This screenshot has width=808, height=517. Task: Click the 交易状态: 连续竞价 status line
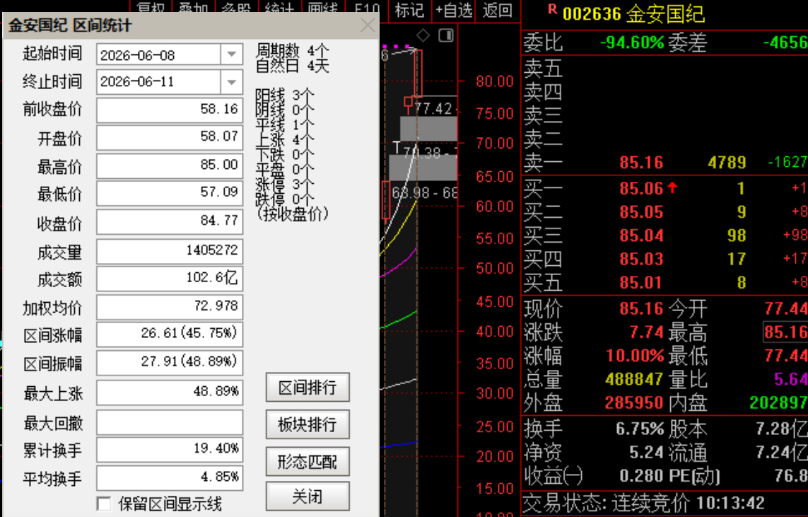(x=643, y=503)
